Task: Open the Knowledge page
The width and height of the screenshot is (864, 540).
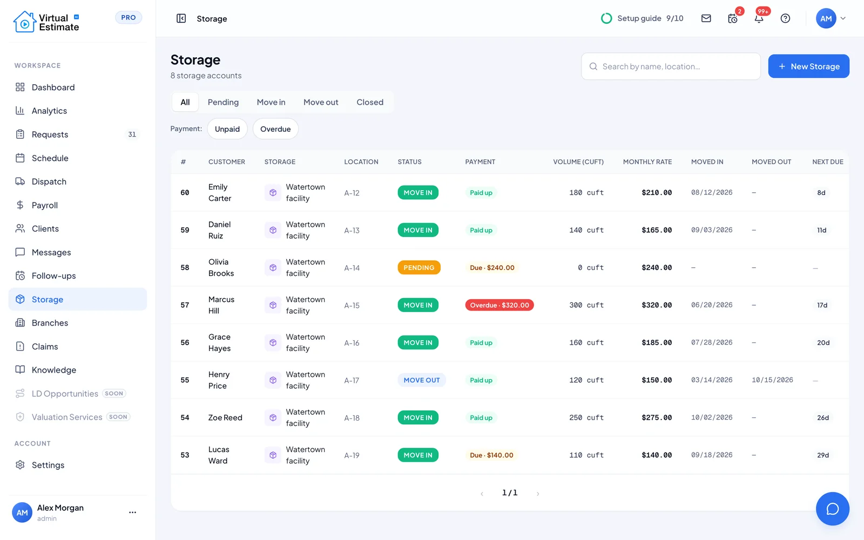Action: (78, 370)
